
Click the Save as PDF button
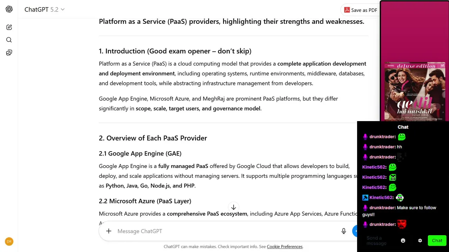click(x=361, y=10)
